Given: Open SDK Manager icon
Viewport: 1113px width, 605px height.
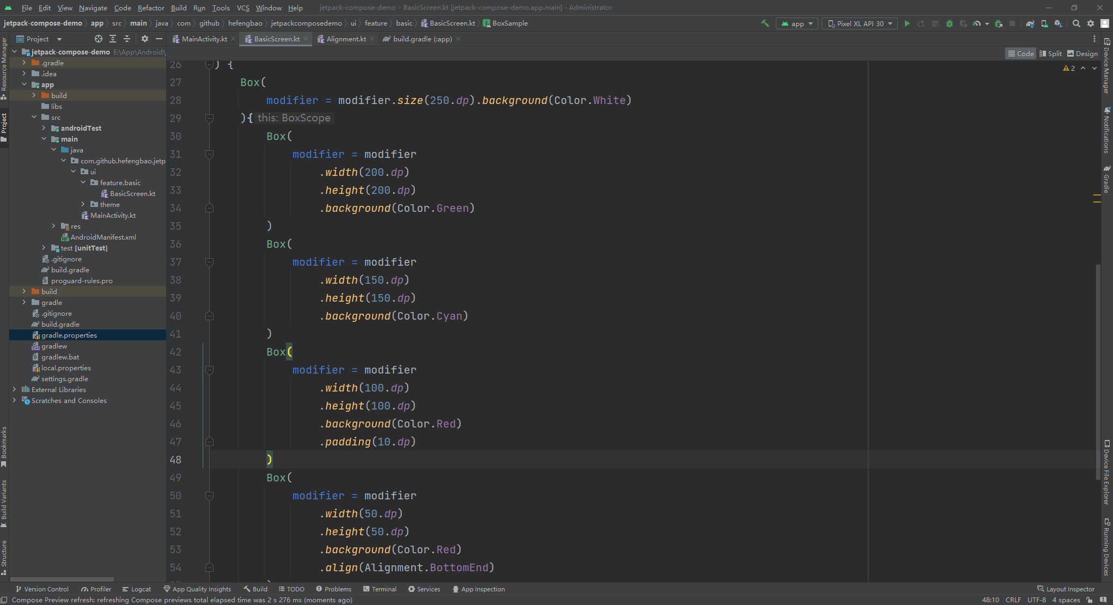Looking at the screenshot, I should point(1058,23).
